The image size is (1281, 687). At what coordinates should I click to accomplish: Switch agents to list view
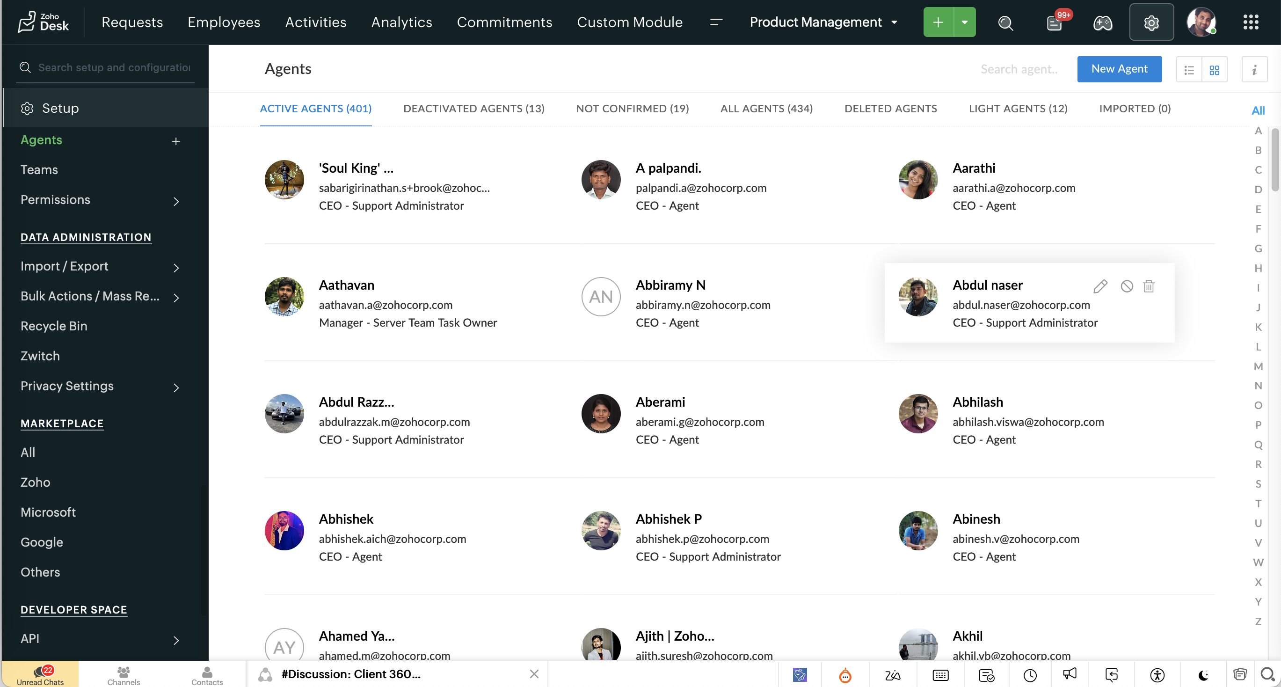click(1189, 70)
